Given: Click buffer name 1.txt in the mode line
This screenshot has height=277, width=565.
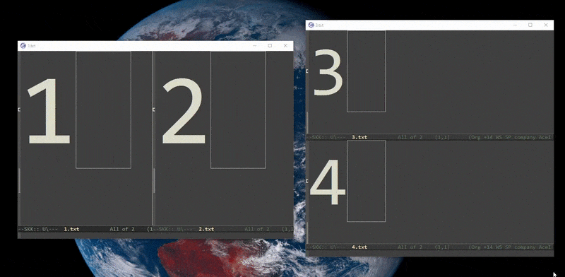Looking at the screenshot, I should click(x=71, y=229).
